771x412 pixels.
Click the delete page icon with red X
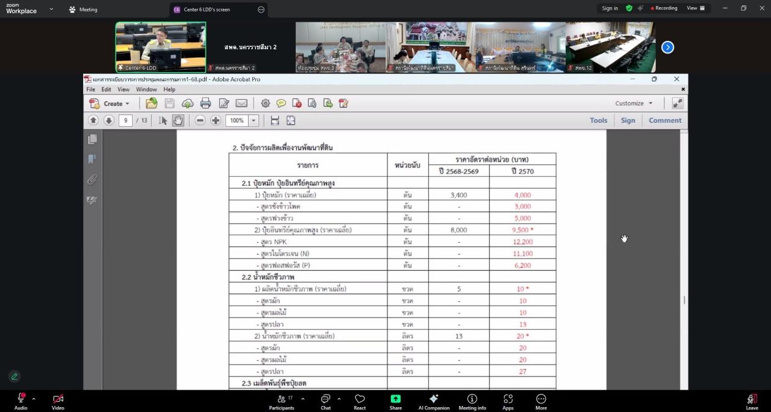pos(297,103)
